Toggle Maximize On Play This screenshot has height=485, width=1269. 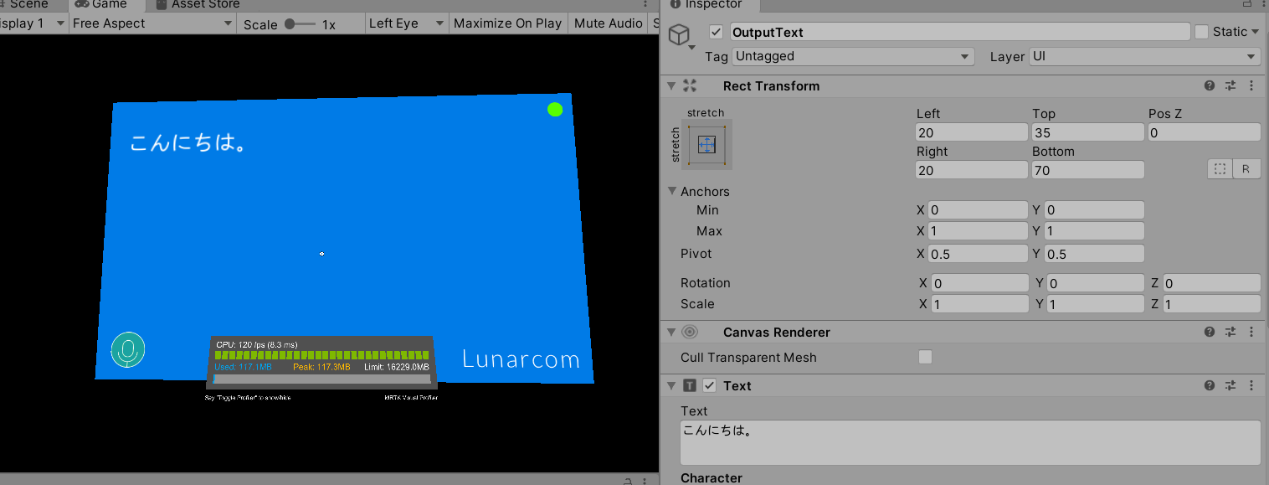(507, 23)
